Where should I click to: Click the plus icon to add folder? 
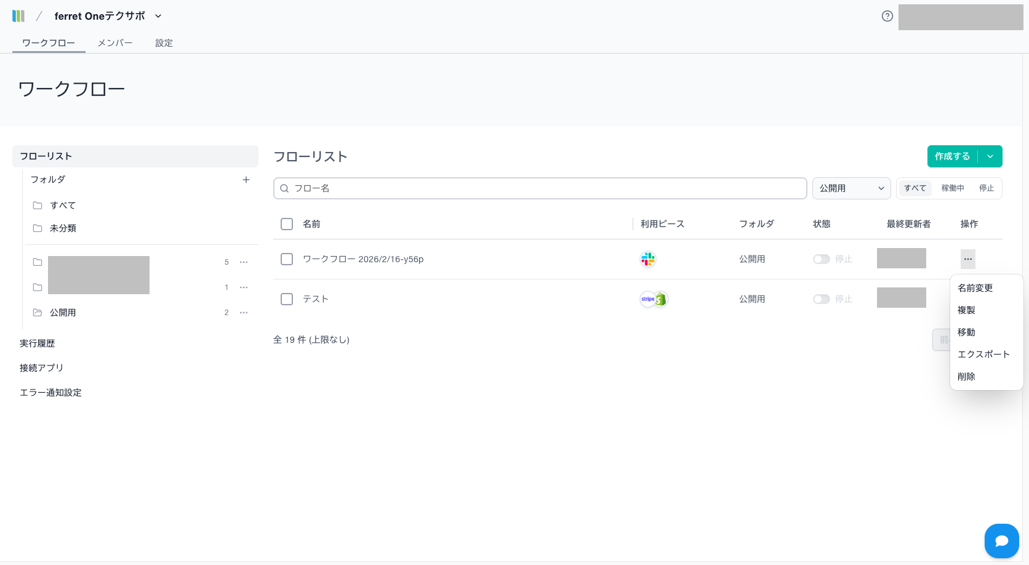click(x=246, y=180)
